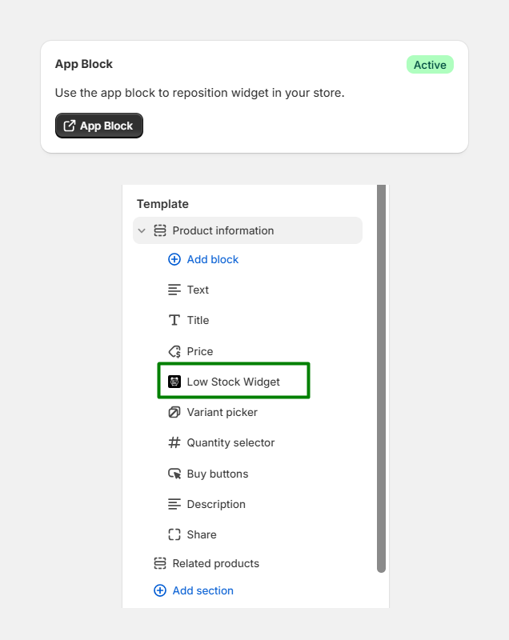Click the Add section link
The width and height of the screenshot is (509, 640).
202,590
